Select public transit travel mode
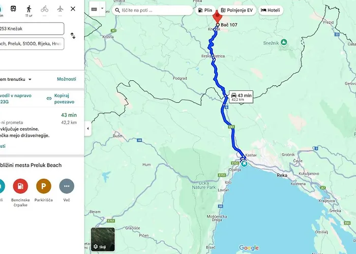 [x=13, y=9]
